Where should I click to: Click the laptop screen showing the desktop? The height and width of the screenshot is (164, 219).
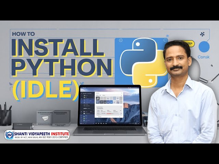(110, 106)
